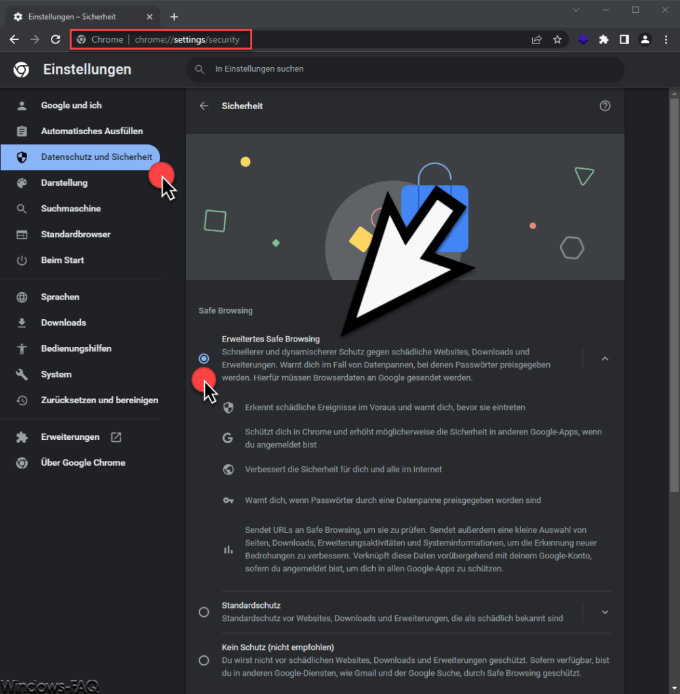
Task: Click the palette icon next to Darstellung
Action: point(22,183)
